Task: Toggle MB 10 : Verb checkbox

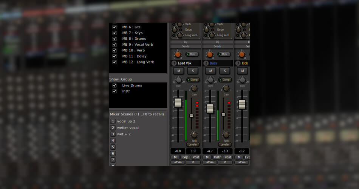Action: [x=115, y=50]
